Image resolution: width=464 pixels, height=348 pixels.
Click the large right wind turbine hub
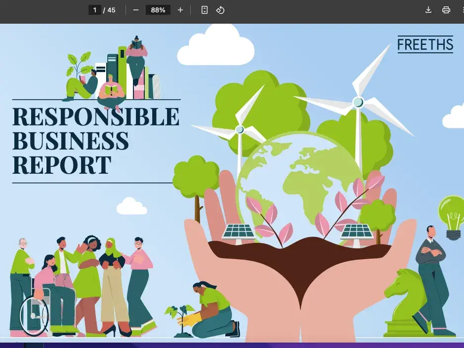[x=358, y=102]
